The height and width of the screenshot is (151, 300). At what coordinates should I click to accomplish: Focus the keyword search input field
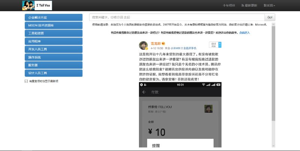(177, 17)
